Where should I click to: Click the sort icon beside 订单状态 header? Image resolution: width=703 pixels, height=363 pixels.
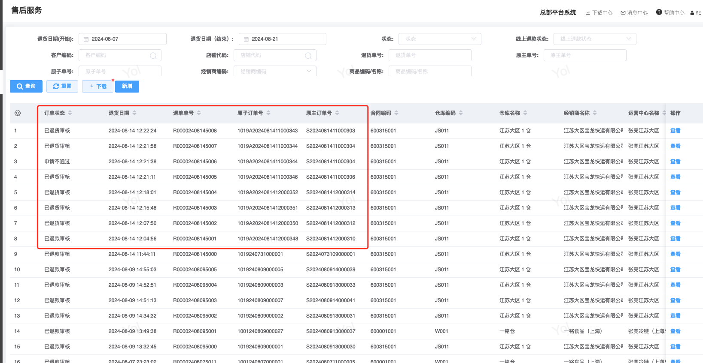[70, 113]
